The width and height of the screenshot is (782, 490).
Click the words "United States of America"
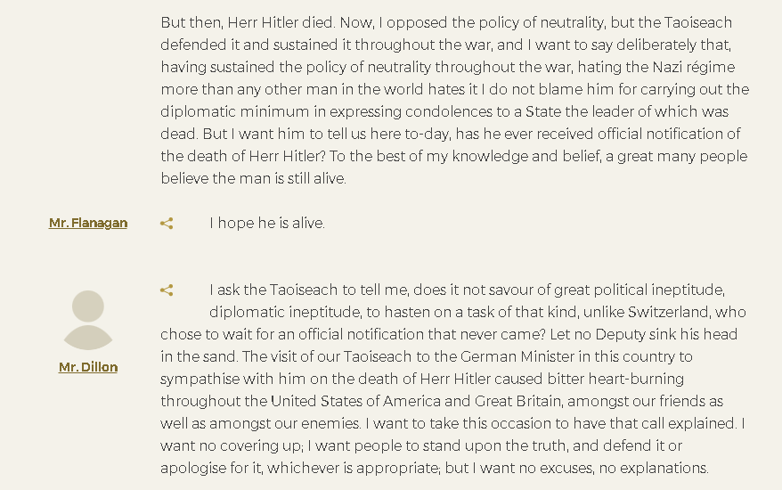coord(356,401)
